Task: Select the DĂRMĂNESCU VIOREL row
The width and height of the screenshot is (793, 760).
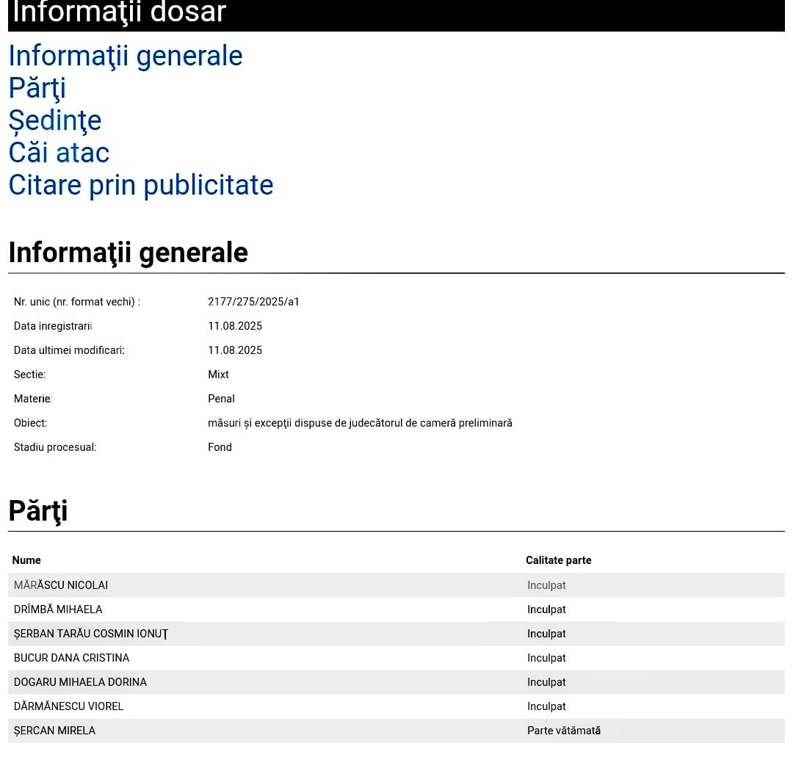Action: [68, 706]
